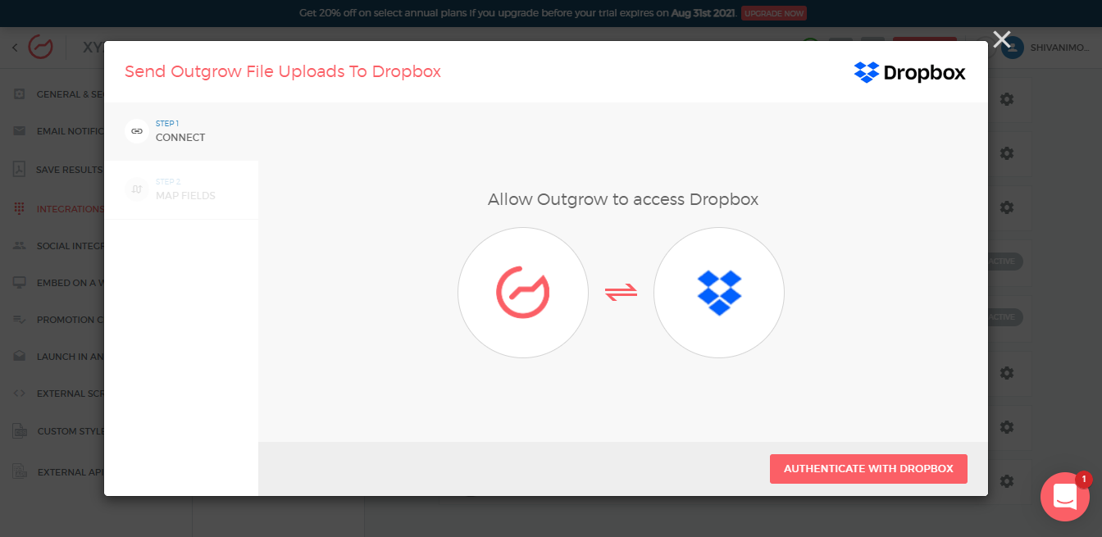Click Authenticate With Dropbox button

tap(868, 469)
